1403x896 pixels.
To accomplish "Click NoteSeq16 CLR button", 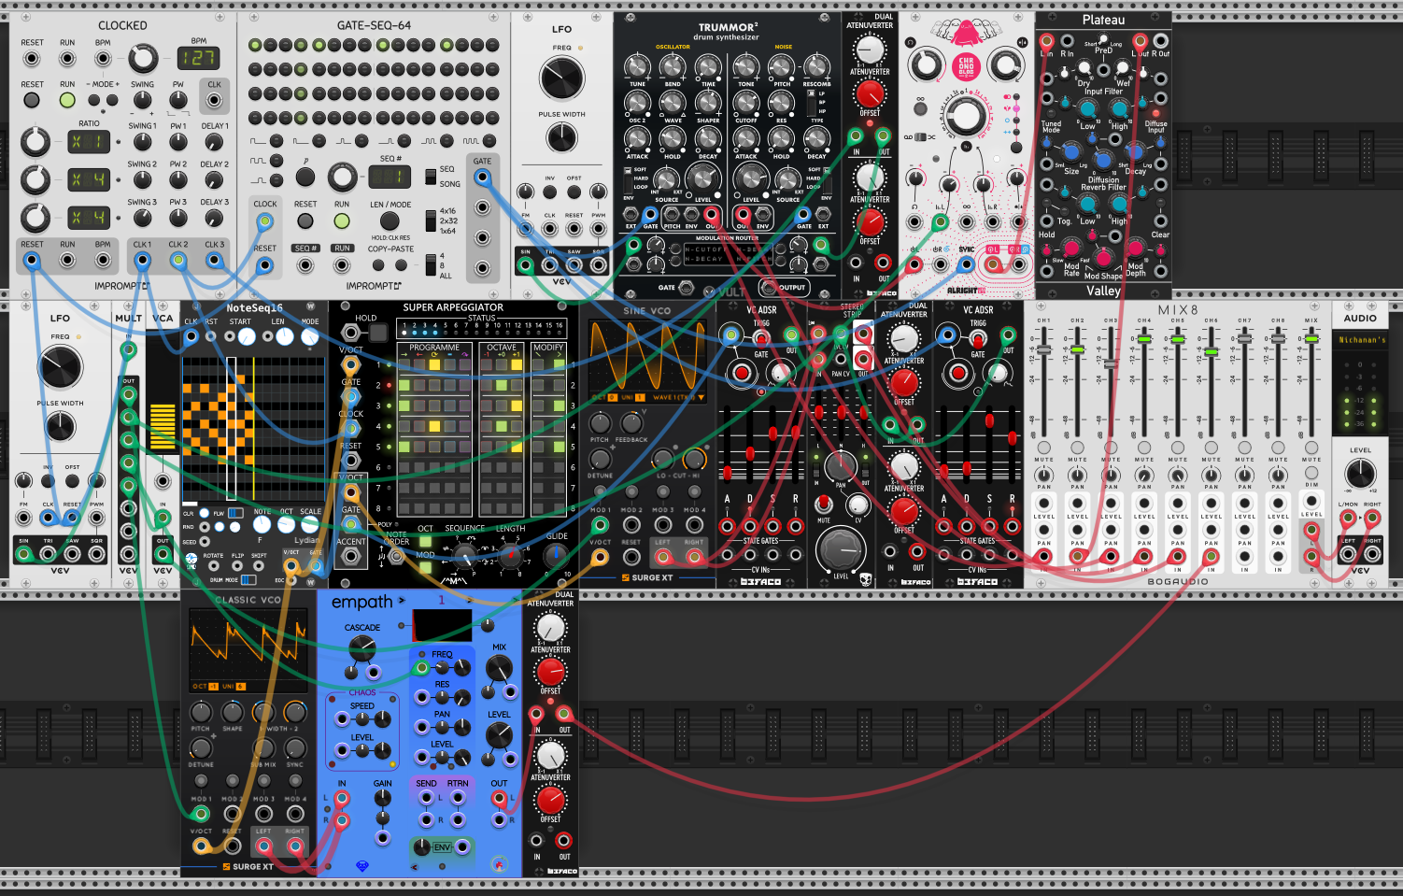I will point(205,513).
